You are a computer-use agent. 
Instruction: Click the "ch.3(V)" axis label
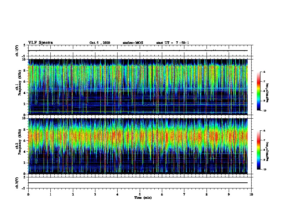17,183
